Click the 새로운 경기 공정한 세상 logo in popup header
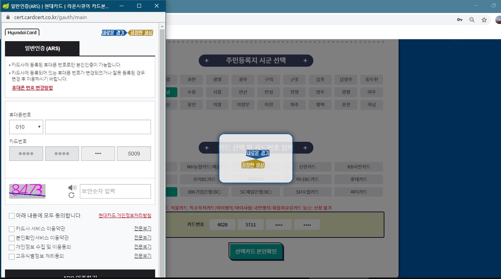The width and height of the screenshot is (501, 279). (x=127, y=33)
